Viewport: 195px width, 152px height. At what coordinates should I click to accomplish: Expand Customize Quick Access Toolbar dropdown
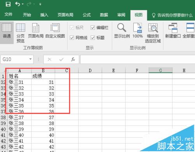pos(40,4)
